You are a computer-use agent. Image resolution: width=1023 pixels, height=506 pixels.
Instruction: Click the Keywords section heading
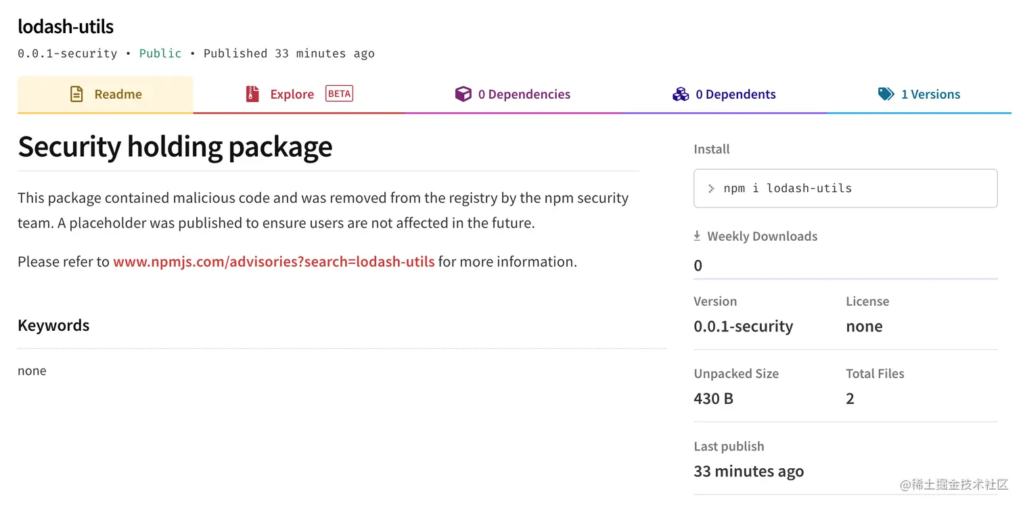click(53, 325)
